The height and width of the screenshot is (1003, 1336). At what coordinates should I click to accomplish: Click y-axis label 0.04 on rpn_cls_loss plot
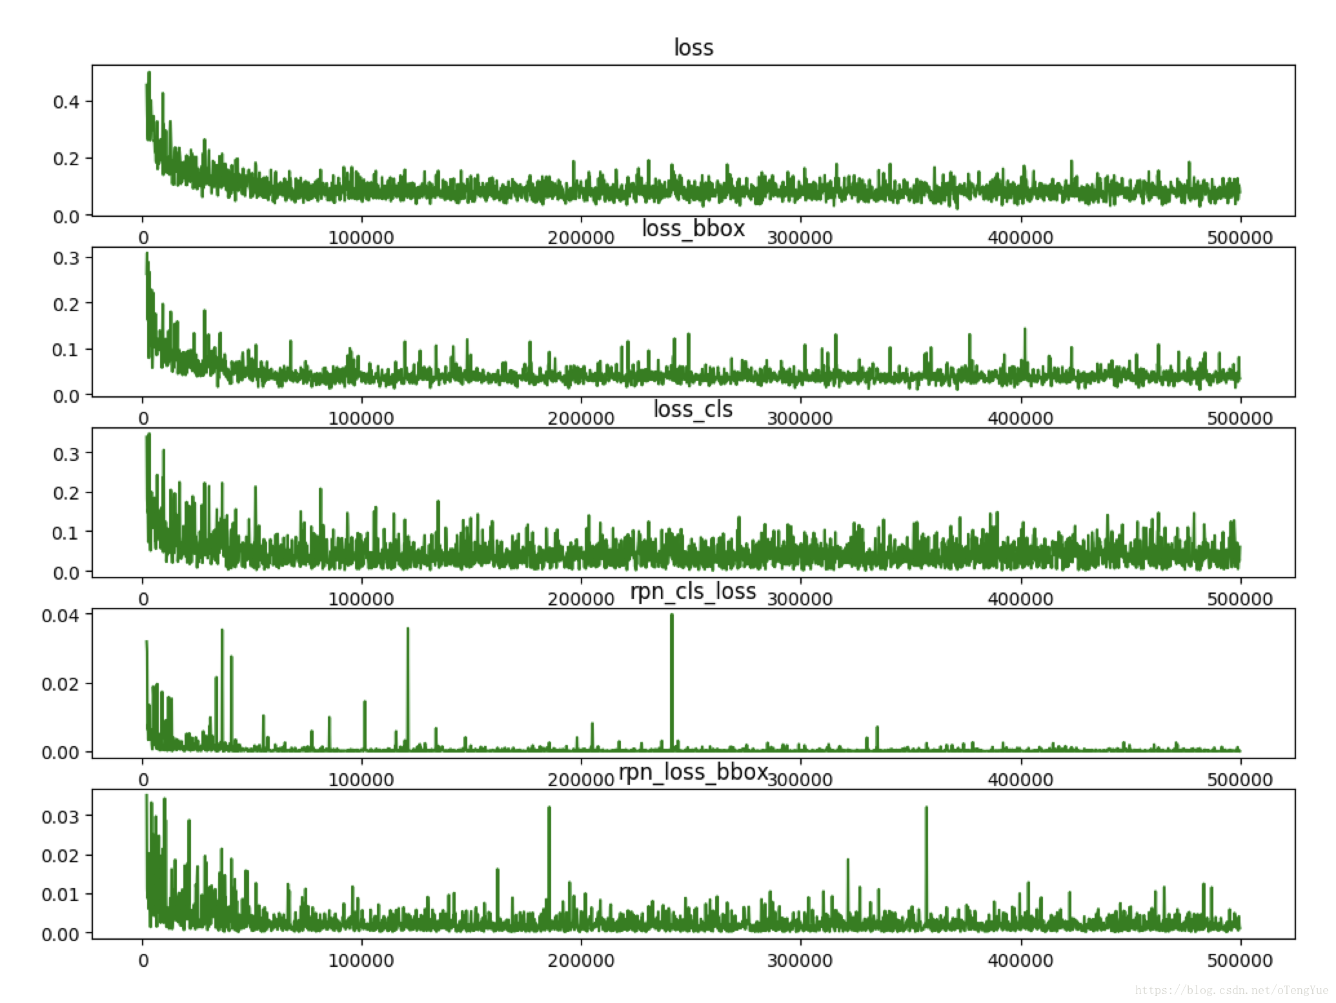[x=61, y=616]
